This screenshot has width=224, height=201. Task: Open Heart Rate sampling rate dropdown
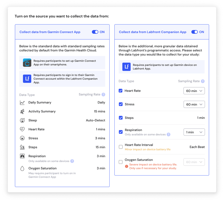194,91
